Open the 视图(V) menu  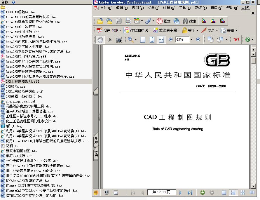[x=138, y=8]
